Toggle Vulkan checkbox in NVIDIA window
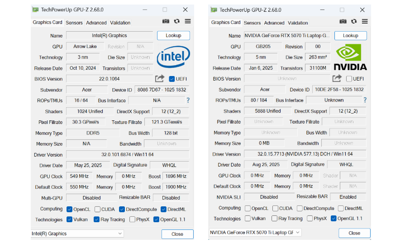The height and width of the screenshot is (243, 405). [x=248, y=219]
